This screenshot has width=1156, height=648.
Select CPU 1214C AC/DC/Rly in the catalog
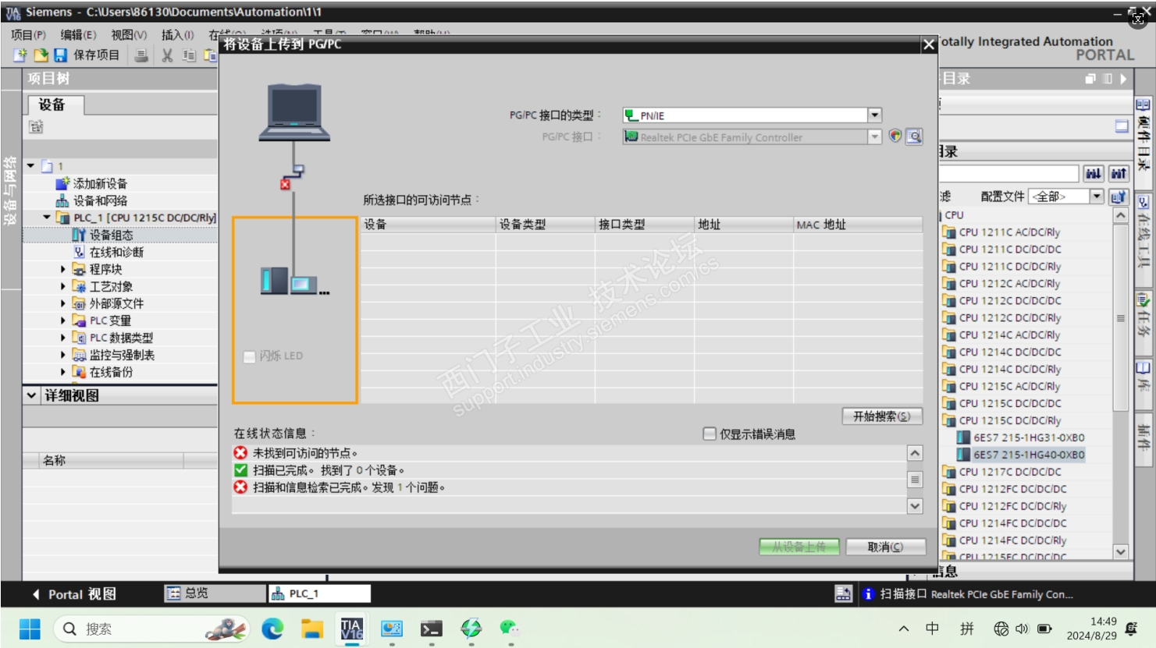pyautogui.click(x=1009, y=335)
